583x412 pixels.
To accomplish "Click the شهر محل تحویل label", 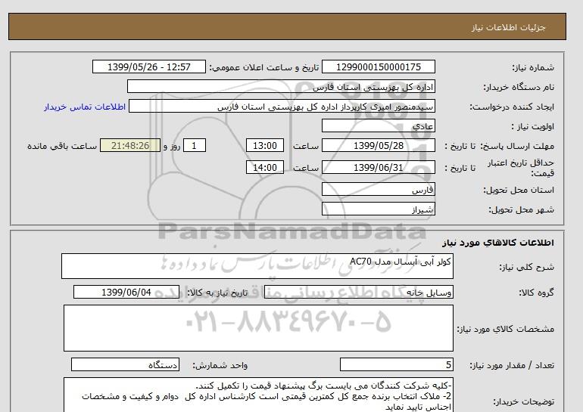I will click(x=521, y=209).
